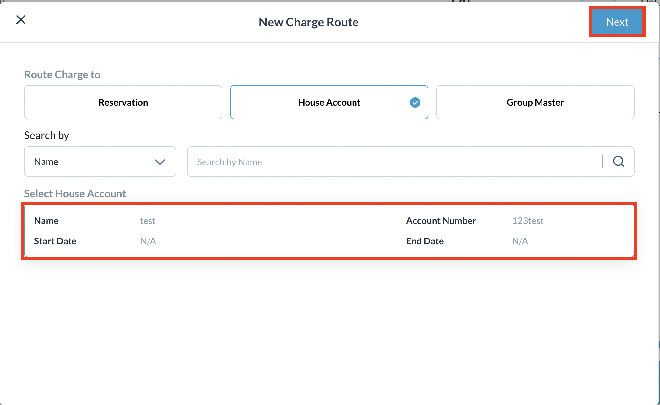Image resolution: width=660 pixels, height=405 pixels.
Task: Click the Next button
Action: (617, 22)
